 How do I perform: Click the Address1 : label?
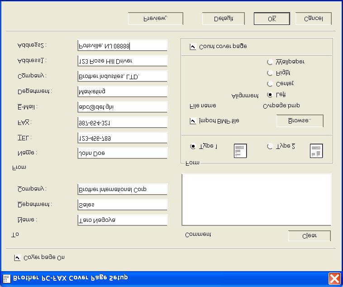32,61
